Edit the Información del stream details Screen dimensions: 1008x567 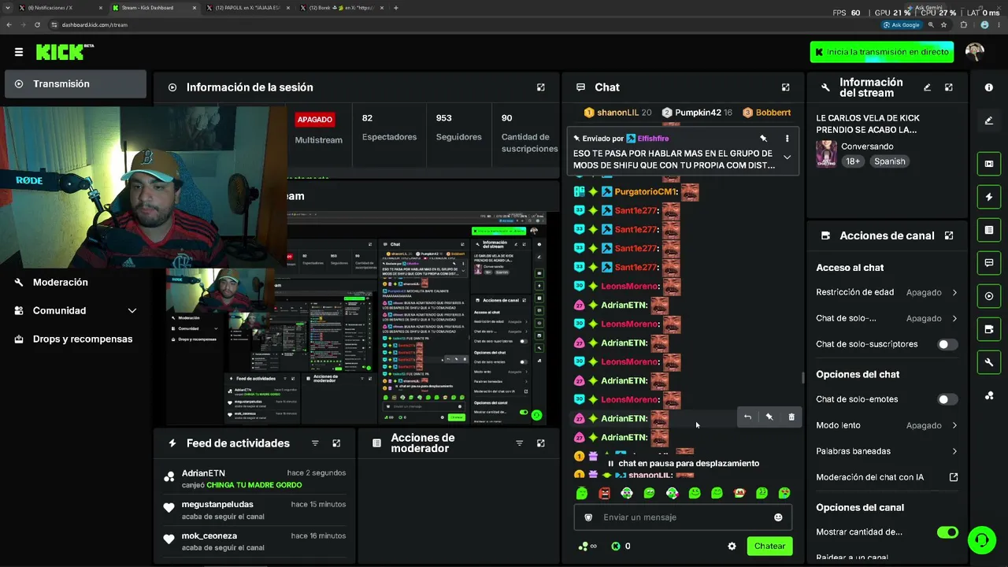click(x=927, y=87)
